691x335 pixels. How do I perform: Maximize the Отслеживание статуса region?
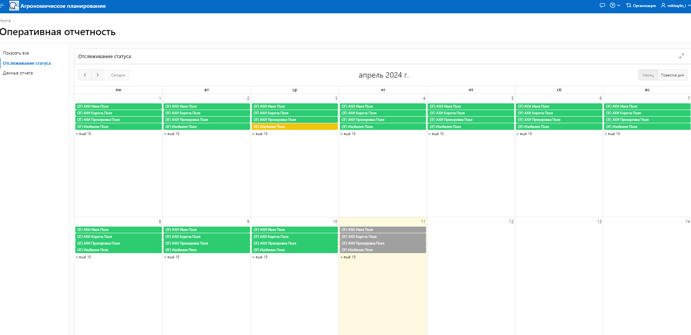681,56
